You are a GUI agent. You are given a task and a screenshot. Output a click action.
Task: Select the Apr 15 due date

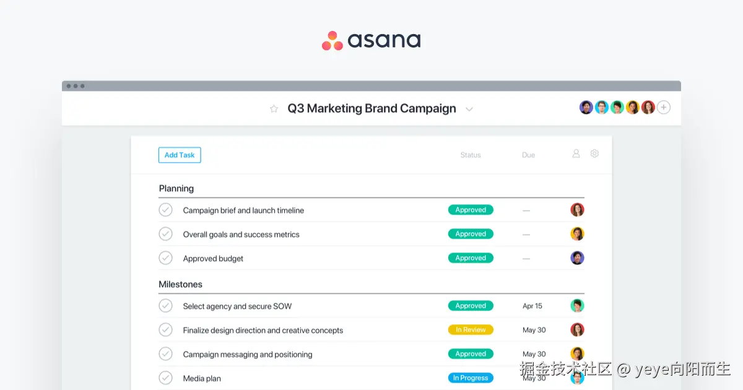point(532,306)
